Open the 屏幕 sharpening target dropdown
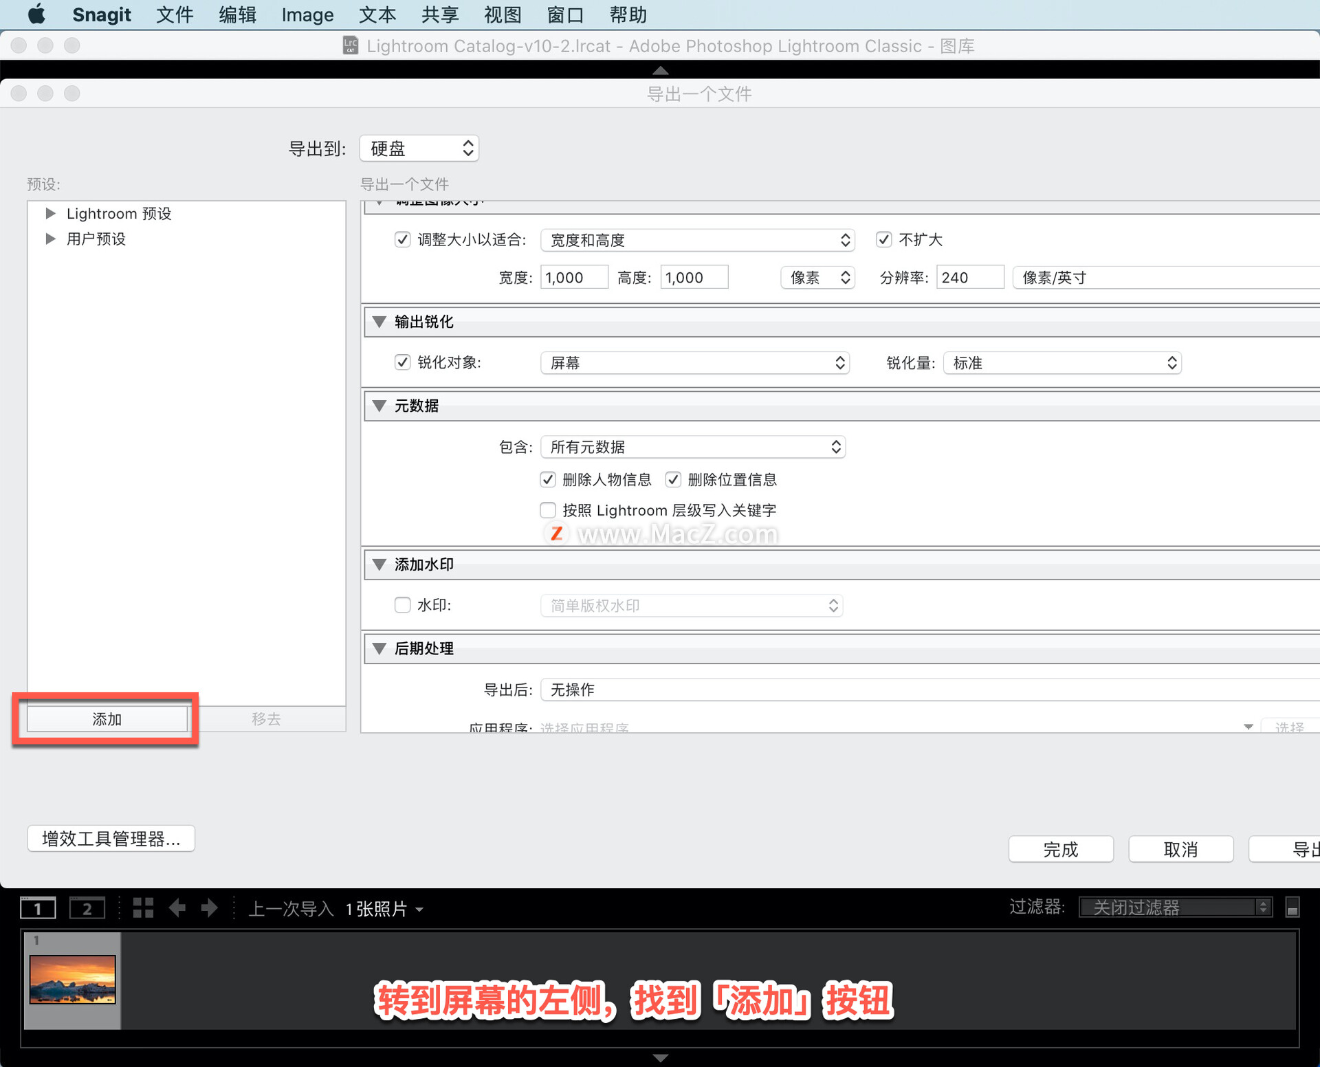1320x1067 pixels. click(x=695, y=363)
